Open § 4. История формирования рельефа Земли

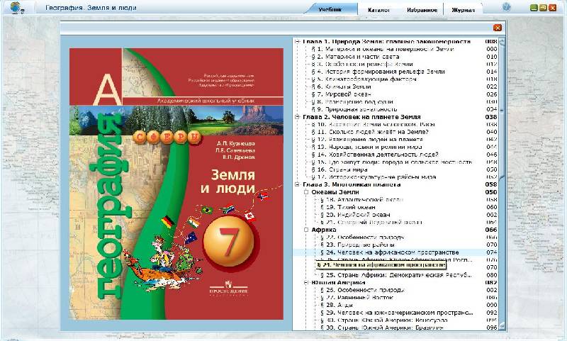coord(378,72)
